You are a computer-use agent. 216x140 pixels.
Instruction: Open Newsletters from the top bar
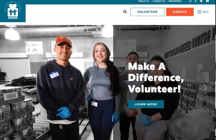coord(175,1)
